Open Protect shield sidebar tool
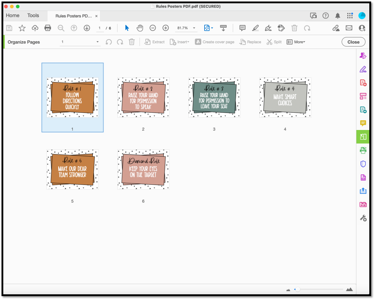Screen dimensions: 375x300 [363, 164]
